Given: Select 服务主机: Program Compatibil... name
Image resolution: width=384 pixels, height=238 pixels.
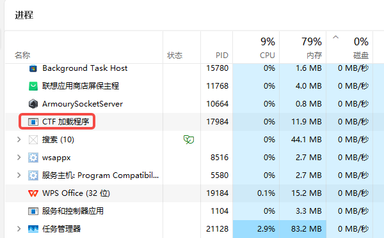Looking at the screenshot, I should coord(100,175).
